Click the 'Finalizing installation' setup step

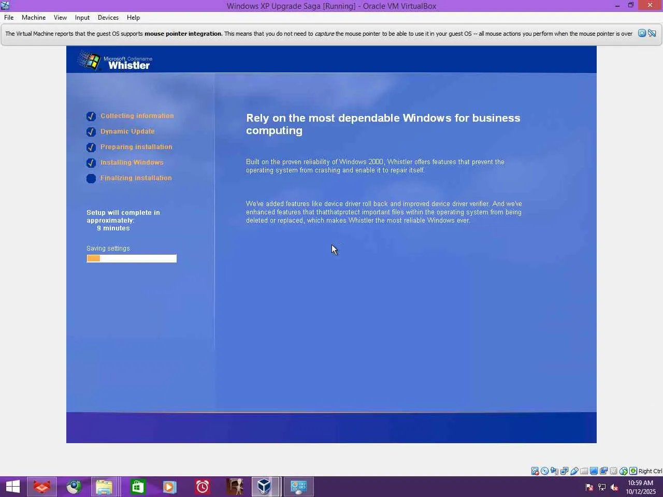(x=136, y=178)
